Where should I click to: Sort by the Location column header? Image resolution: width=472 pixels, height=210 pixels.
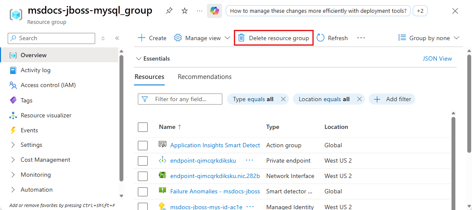336,127
